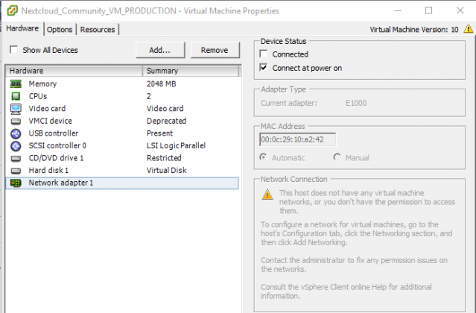Click the Remove button
Image resolution: width=476 pixels, height=313 pixels.
coord(215,50)
